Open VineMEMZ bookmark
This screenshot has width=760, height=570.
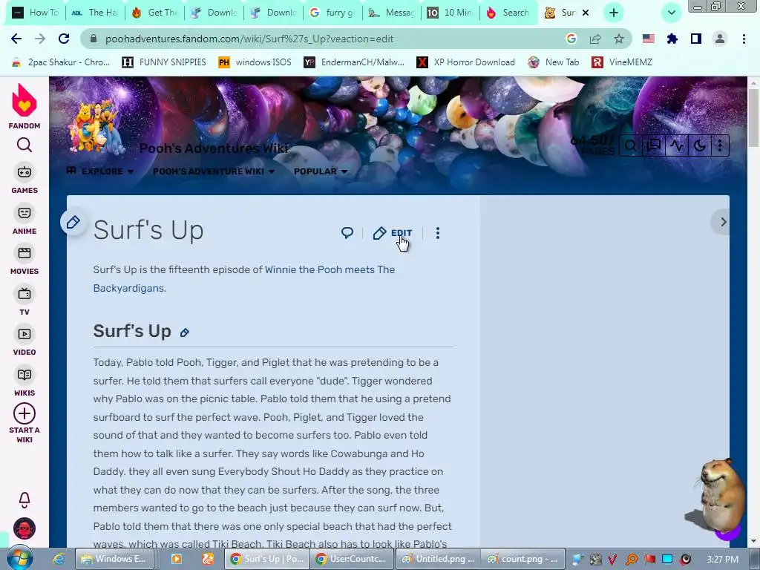coord(623,62)
